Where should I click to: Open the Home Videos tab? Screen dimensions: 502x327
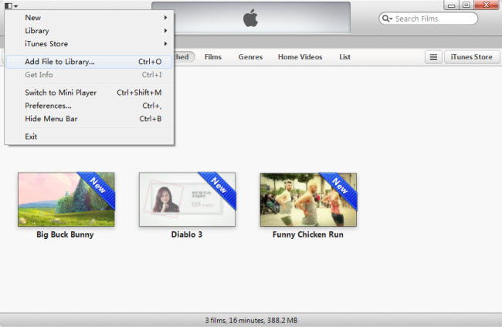(x=300, y=57)
